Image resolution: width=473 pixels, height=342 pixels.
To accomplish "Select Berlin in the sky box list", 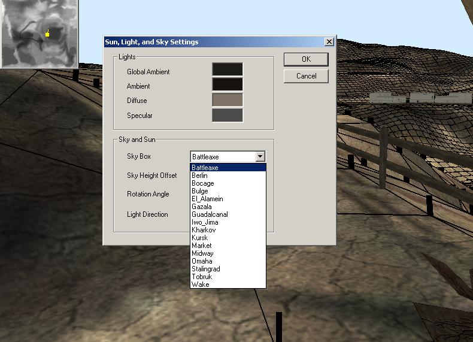I will pos(228,175).
